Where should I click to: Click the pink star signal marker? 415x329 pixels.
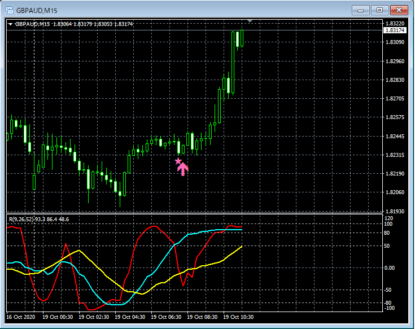click(x=178, y=161)
